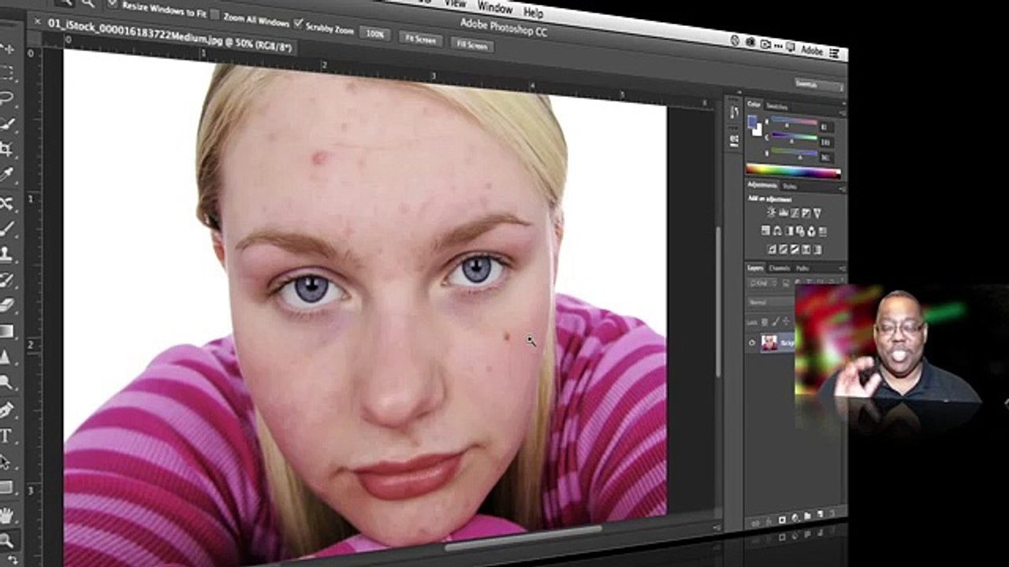Screen dimensions: 1009x567
Task: Select the Eraser tool
Action: (x=7, y=305)
